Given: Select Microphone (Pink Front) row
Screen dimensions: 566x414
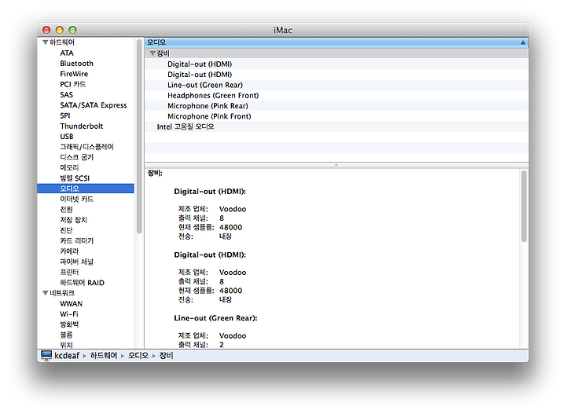Looking at the screenshot, I should [x=336, y=116].
